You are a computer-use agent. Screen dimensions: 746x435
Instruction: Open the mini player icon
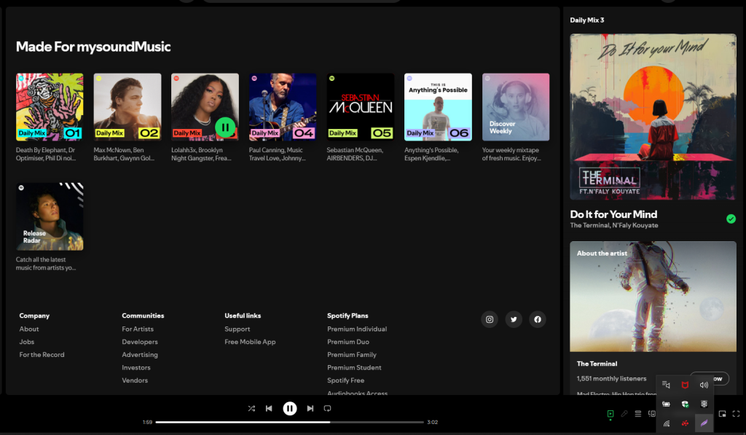722,414
